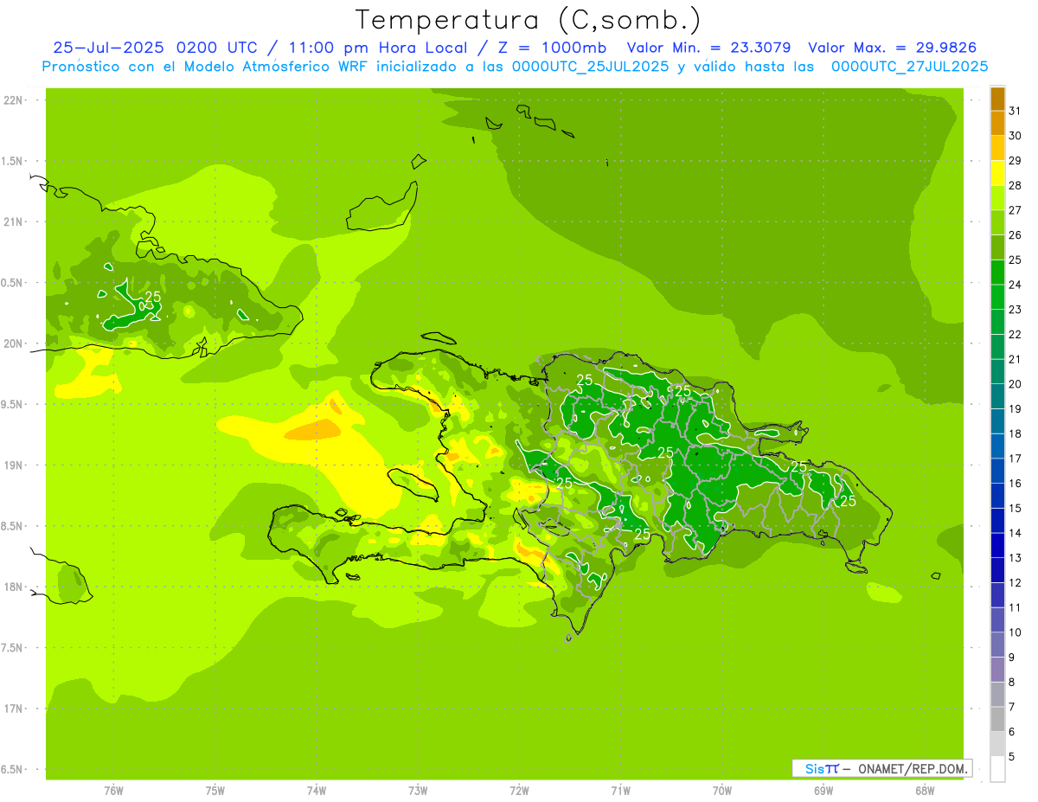Image resolution: width=1038 pixels, height=802 pixels.
Task: Click the colorbar label 10
Action: [x=1015, y=632]
